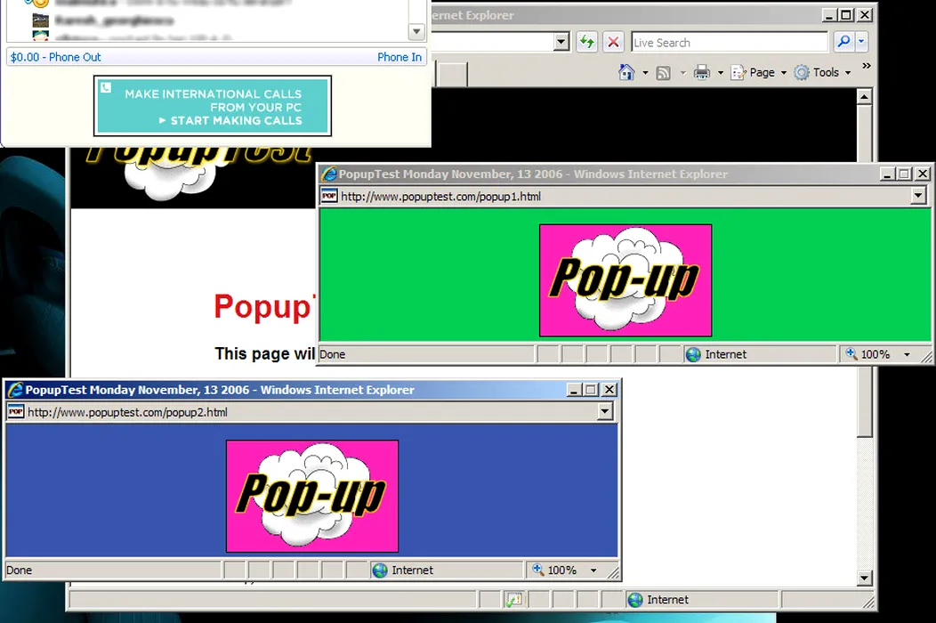Click the Live Search magnifier button

click(843, 42)
